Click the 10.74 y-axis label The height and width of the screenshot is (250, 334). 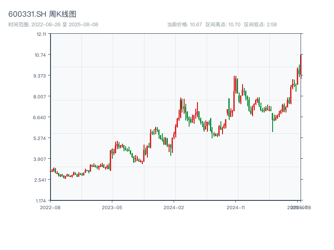41,55
